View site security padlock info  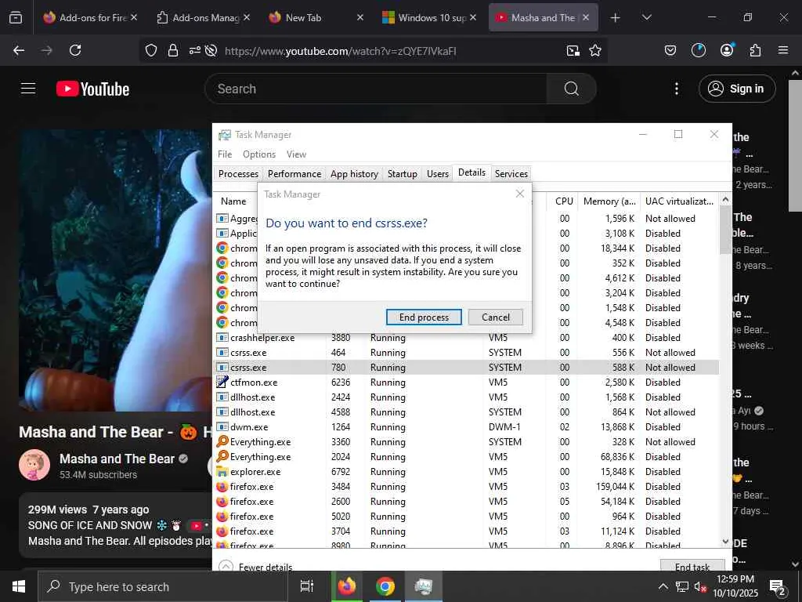(x=173, y=50)
